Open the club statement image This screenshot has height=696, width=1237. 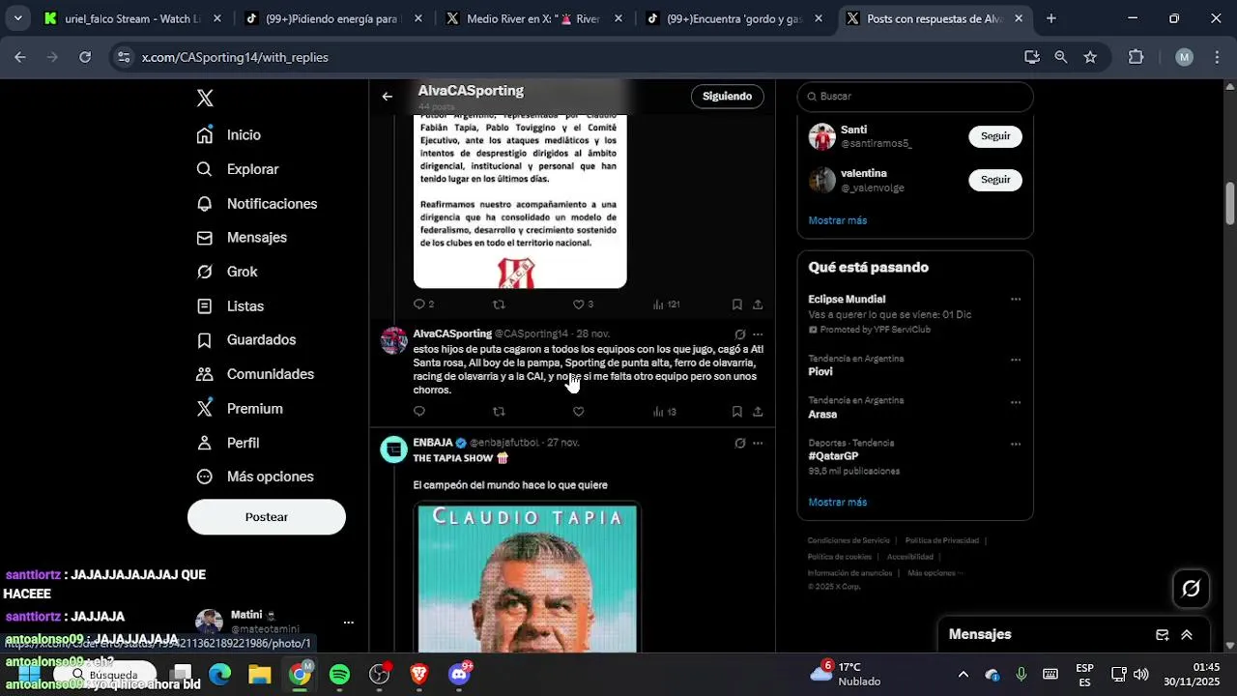click(x=520, y=201)
